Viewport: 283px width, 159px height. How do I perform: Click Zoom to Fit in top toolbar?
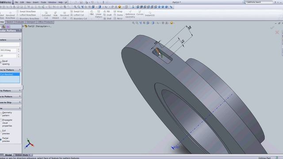tap(75, 7)
